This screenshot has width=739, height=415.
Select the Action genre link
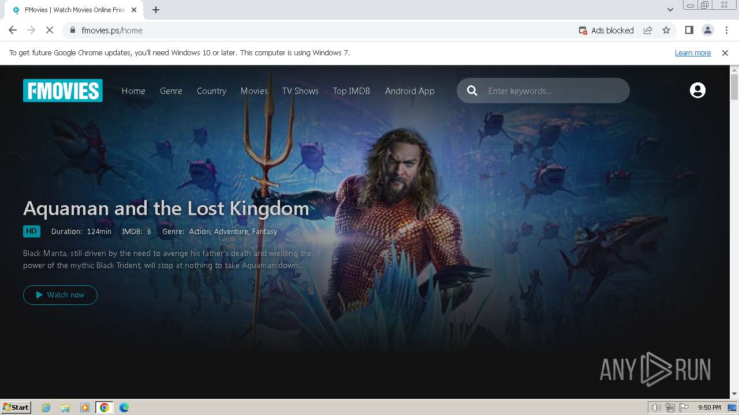[x=200, y=231]
